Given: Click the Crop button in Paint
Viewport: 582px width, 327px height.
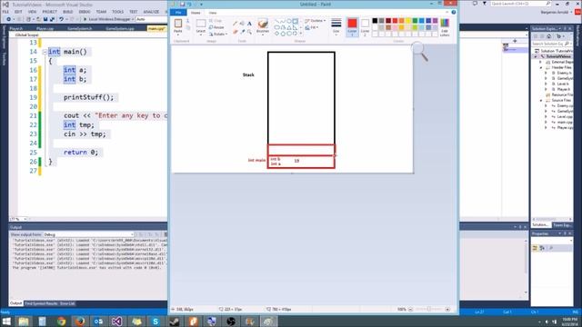Looking at the screenshot, I should (x=216, y=21).
